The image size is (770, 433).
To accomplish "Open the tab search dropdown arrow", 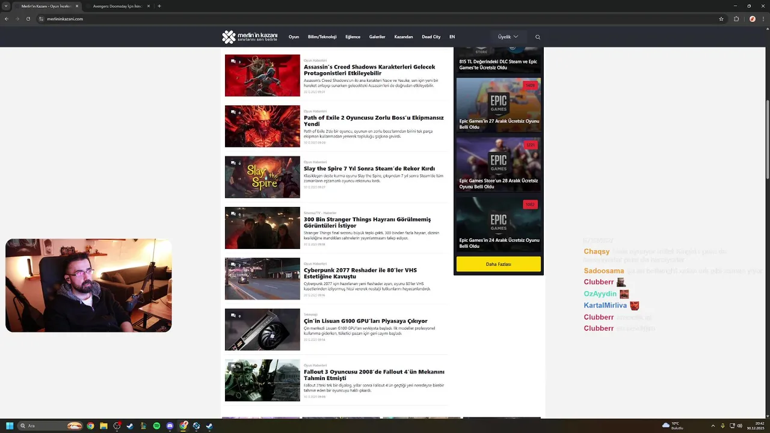I will [x=7, y=6].
